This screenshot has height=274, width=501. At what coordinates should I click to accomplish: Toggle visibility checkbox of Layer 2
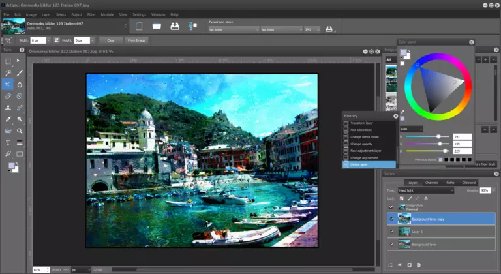pos(391,231)
